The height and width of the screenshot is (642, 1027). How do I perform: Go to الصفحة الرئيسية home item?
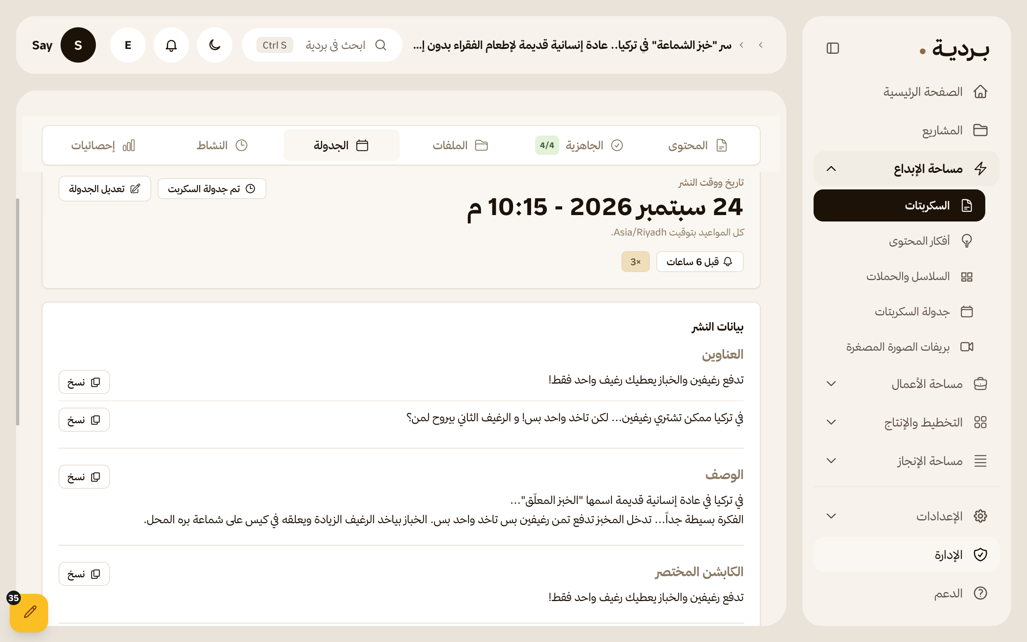click(x=907, y=92)
